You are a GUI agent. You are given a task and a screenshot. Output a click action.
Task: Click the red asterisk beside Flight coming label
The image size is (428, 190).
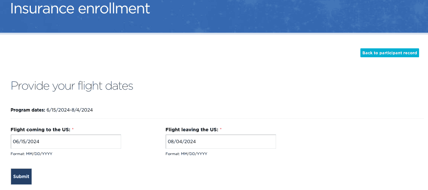coord(73,129)
